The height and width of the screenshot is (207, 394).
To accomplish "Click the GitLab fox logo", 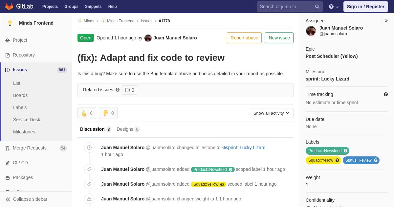I will click(9, 7).
